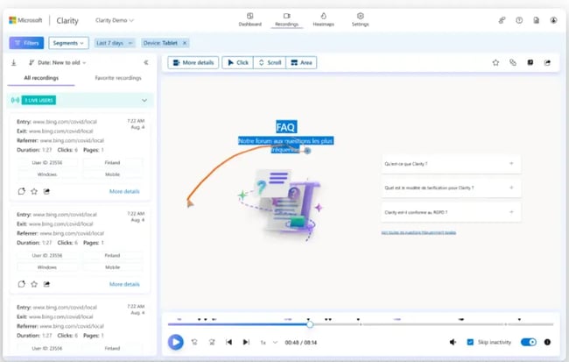Click the first skip icon right of Play
This screenshot has width=569, height=362.
click(x=194, y=342)
